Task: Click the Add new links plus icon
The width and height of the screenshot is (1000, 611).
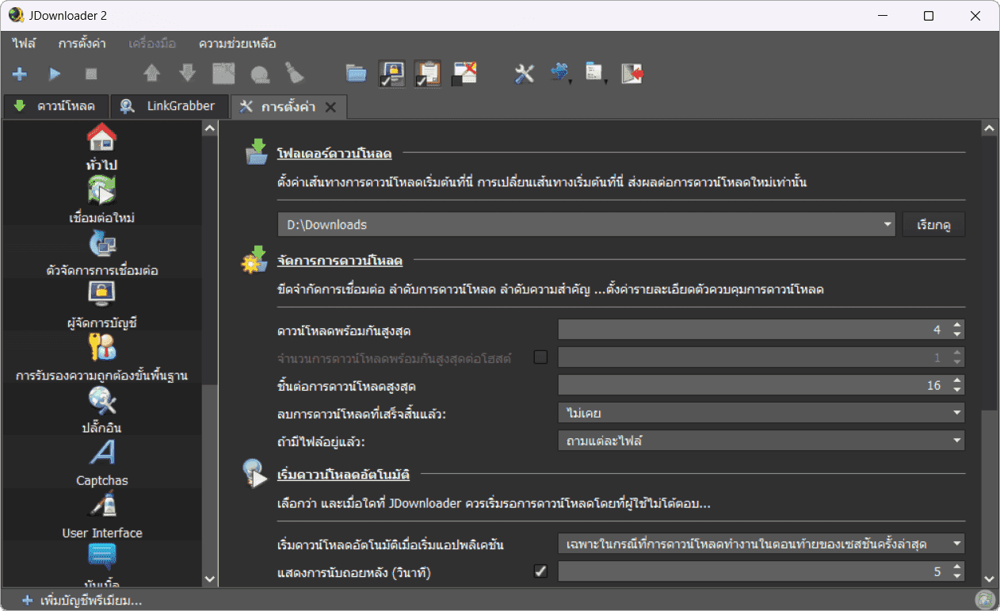Action: tap(20, 74)
